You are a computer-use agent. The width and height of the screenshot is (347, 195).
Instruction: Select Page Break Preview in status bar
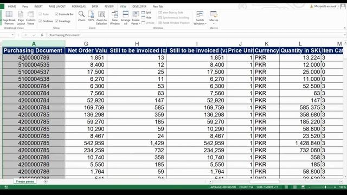pos(303,187)
